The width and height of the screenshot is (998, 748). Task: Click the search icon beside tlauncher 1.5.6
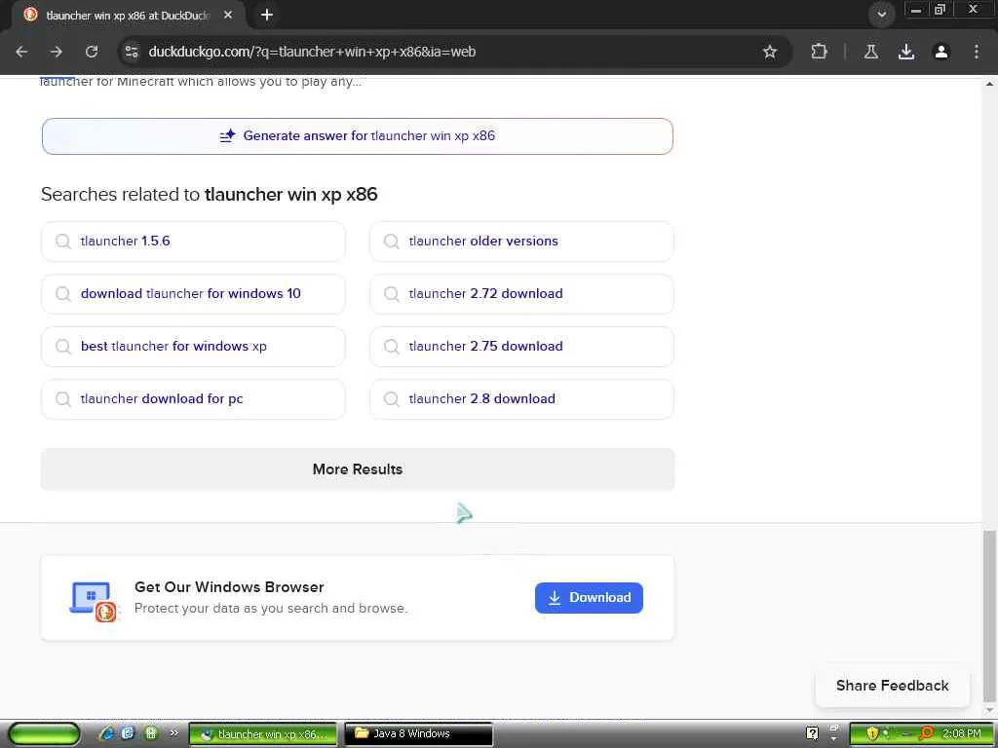coord(63,242)
